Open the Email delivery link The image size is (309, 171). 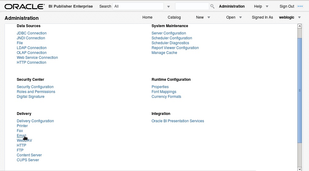point(21,136)
